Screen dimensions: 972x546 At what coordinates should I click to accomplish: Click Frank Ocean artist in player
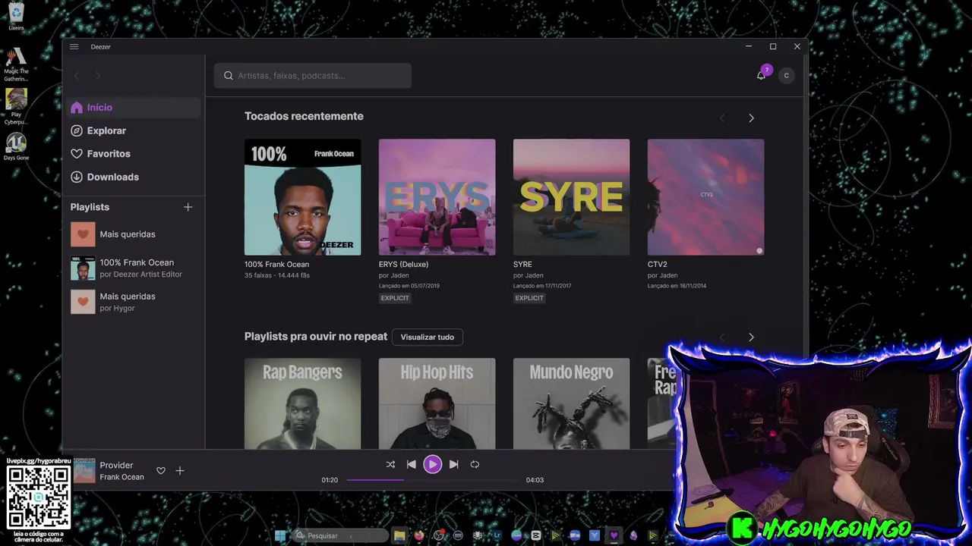click(121, 477)
